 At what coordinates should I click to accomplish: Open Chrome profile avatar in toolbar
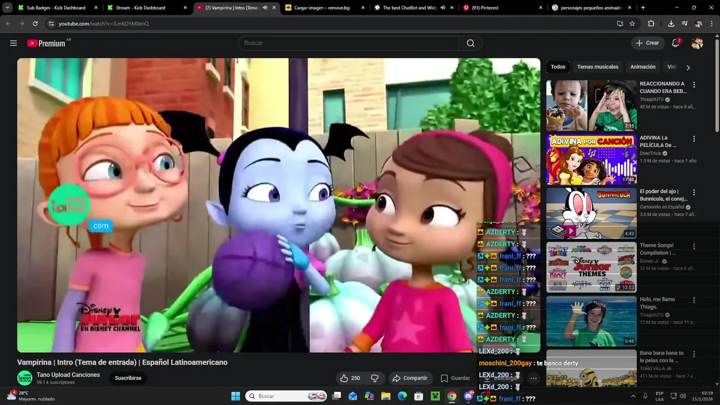pos(699,24)
